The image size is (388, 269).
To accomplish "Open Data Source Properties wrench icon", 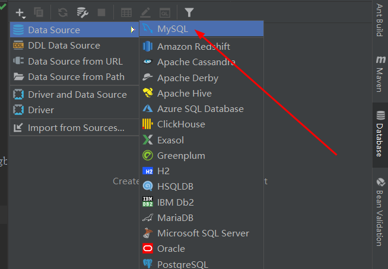I will pyautogui.click(x=82, y=12).
